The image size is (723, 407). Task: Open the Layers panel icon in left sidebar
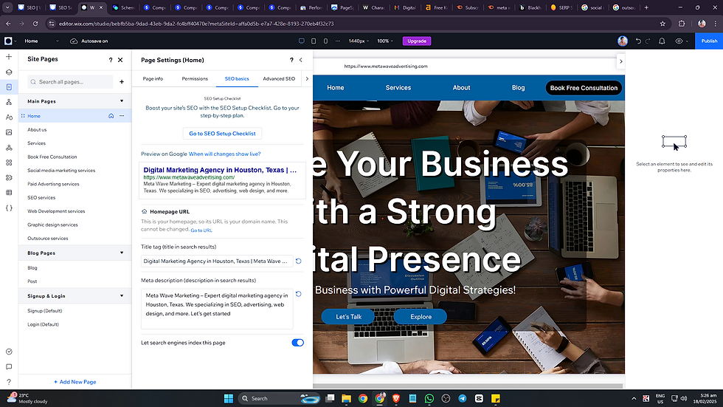9,72
